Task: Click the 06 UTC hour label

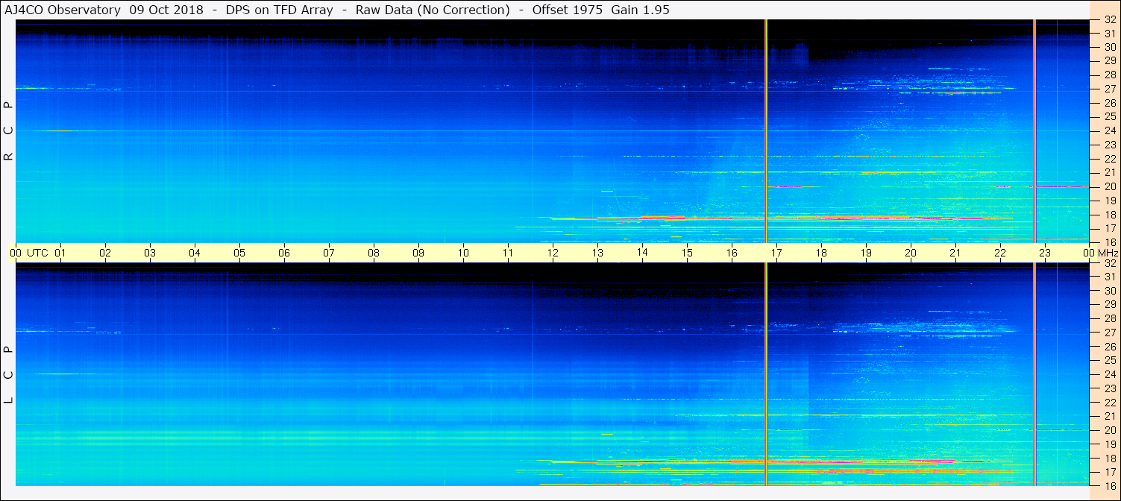Action: click(x=284, y=253)
